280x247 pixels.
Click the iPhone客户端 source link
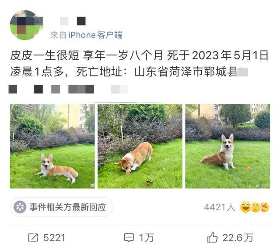[x=95, y=35]
